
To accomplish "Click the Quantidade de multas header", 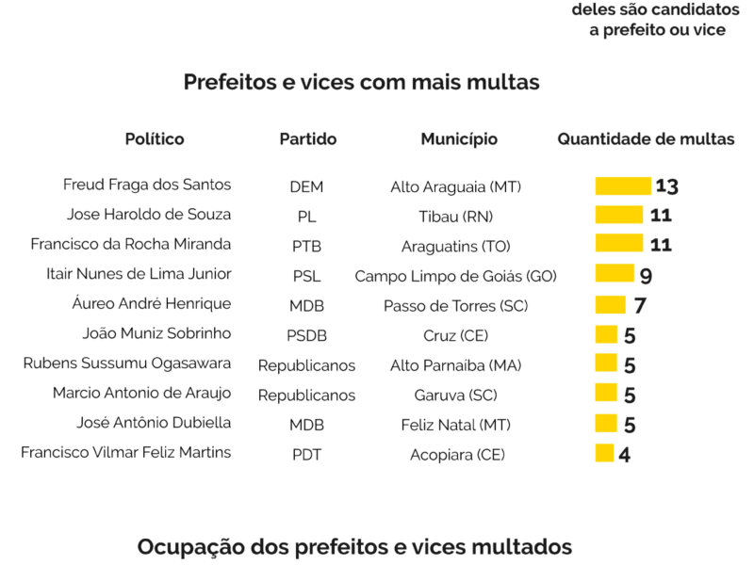I will pyautogui.click(x=646, y=139).
